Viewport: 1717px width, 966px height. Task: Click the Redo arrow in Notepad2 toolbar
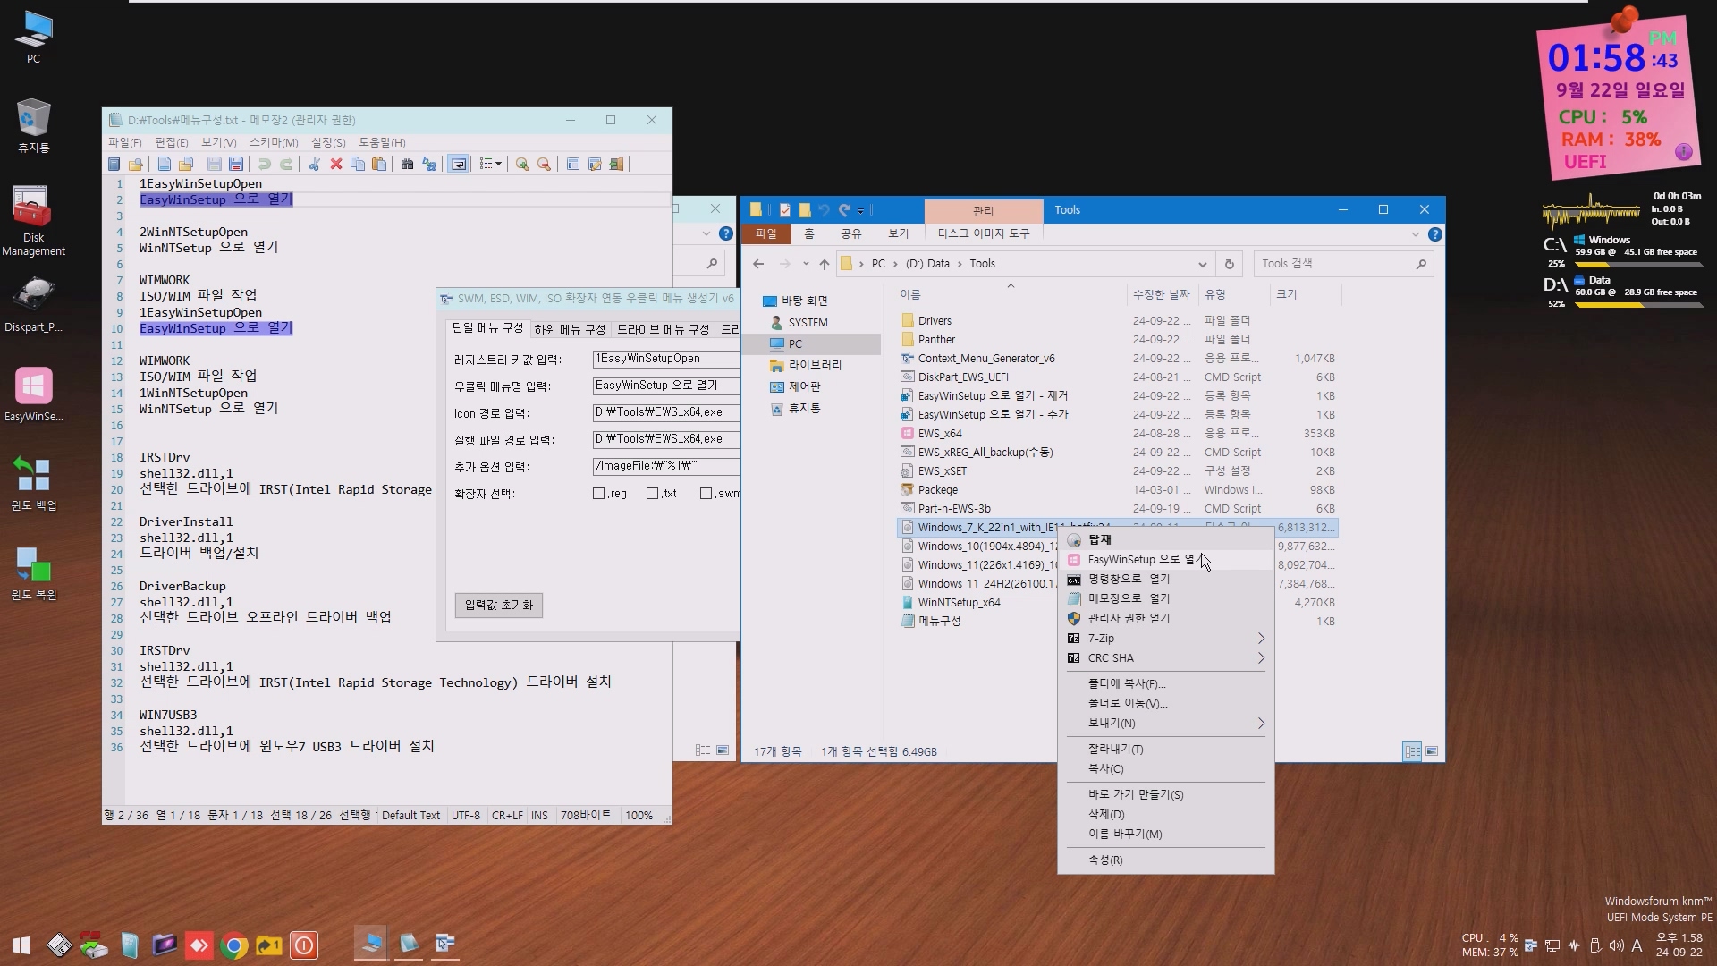[286, 165]
